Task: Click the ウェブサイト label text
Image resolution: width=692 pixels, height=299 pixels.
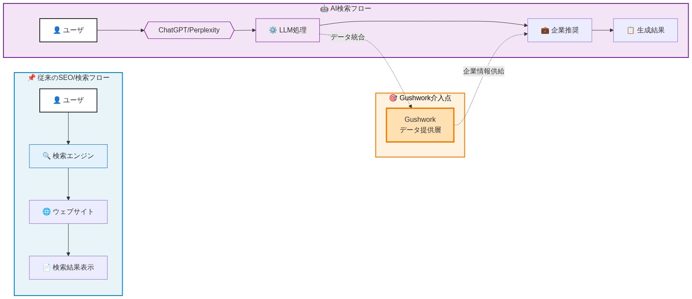Action: pyautogui.click(x=73, y=211)
